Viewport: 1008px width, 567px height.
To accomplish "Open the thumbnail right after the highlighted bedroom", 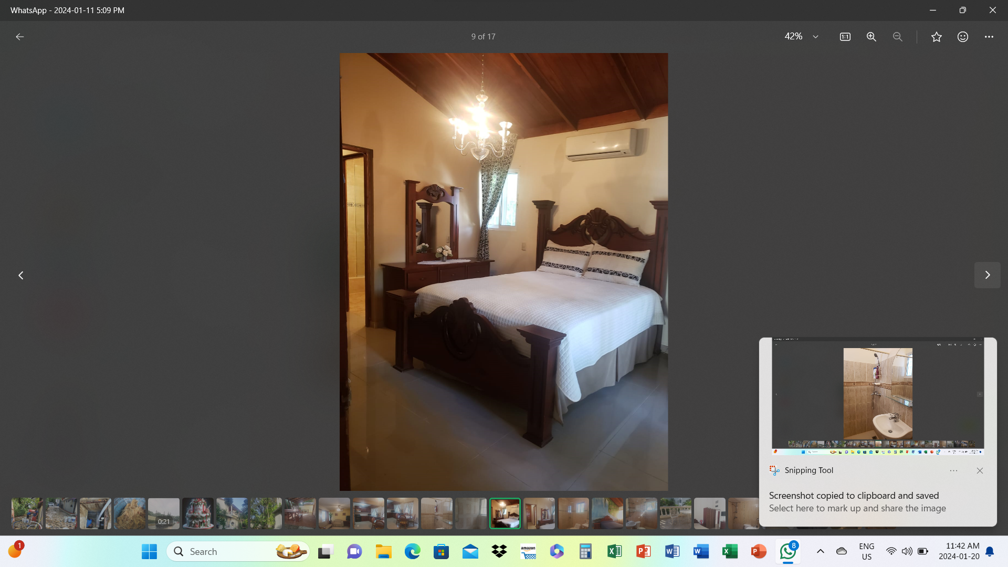I will tap(539, 513).
